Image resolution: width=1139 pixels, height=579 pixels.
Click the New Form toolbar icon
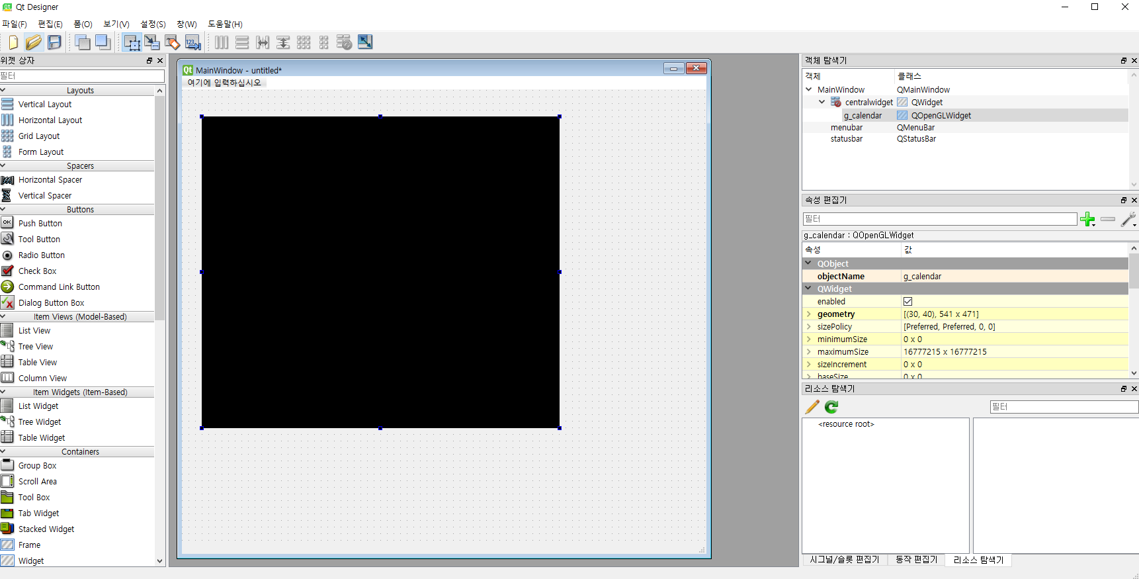pos(13,42)
